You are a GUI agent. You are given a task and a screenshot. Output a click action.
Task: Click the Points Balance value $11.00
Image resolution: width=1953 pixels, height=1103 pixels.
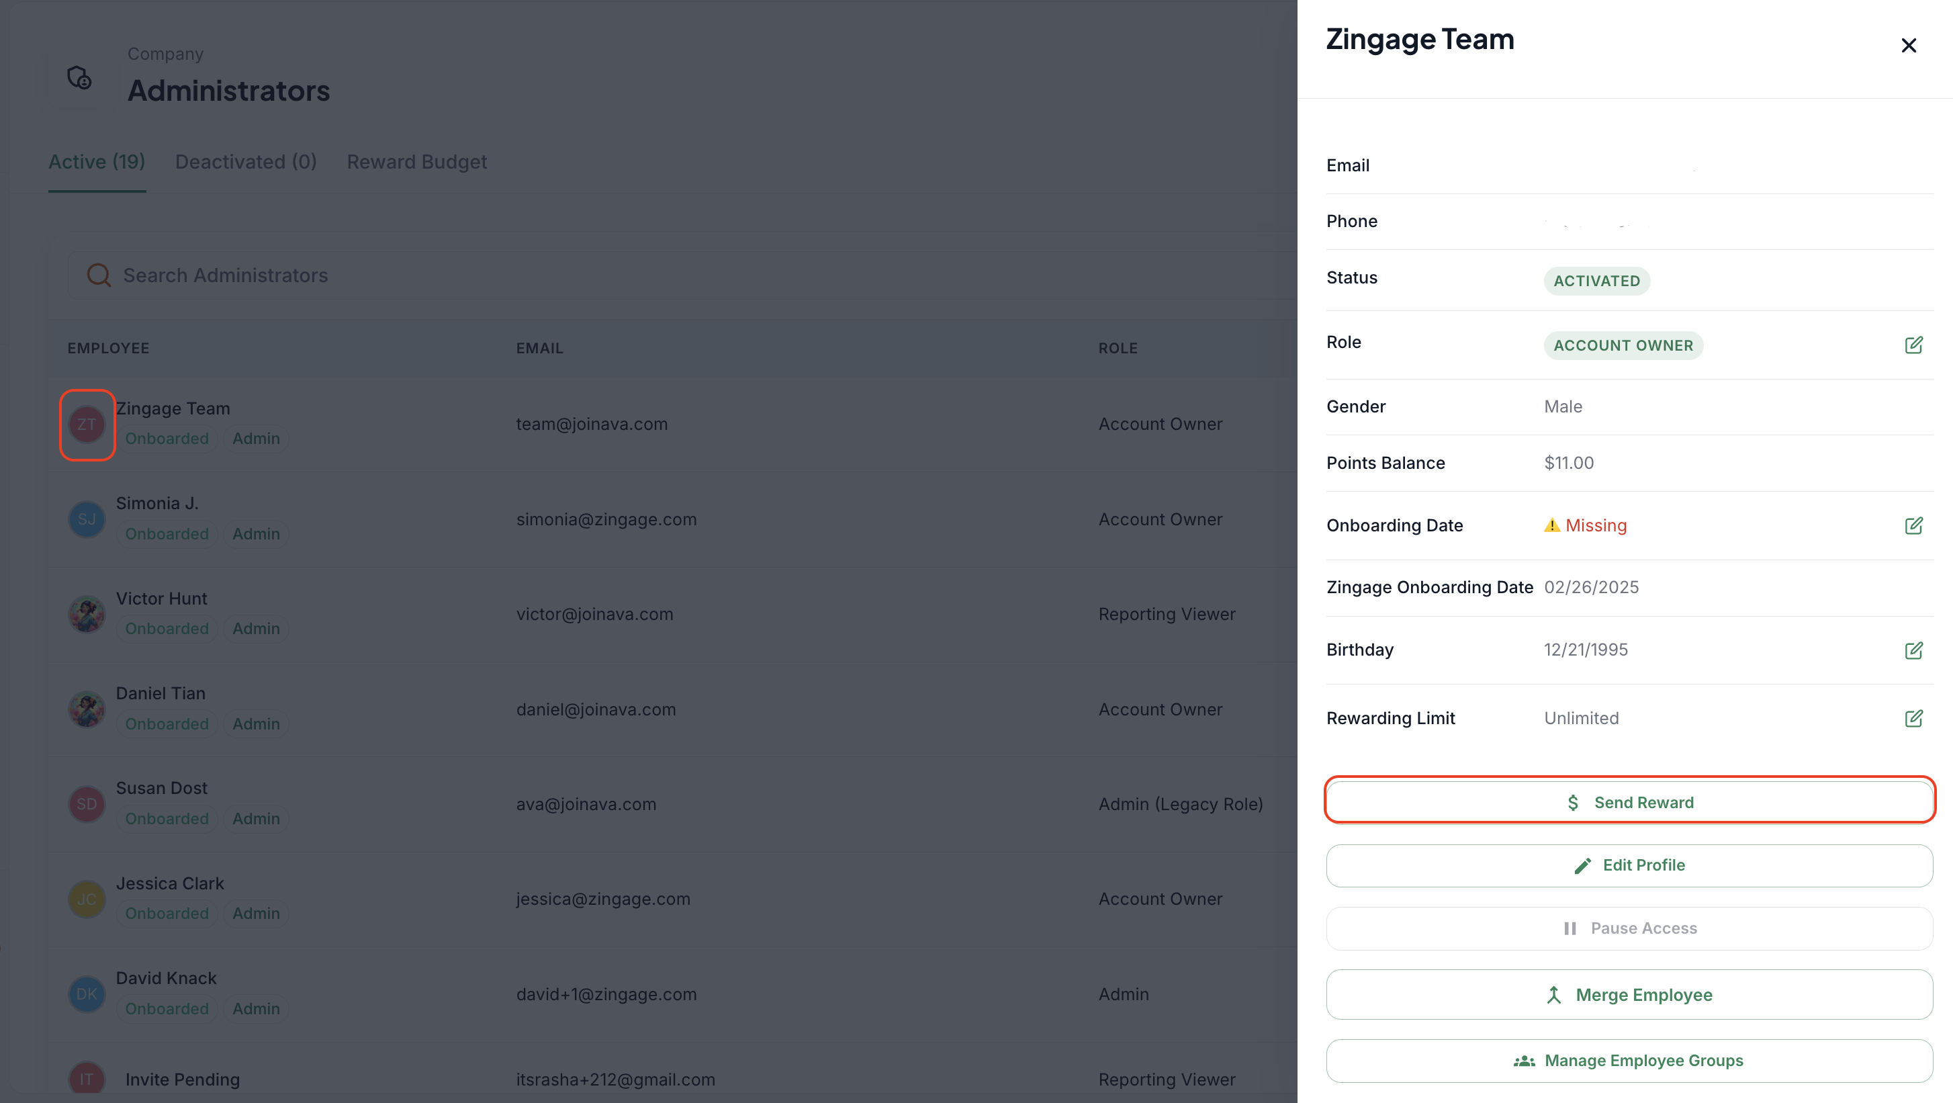pyautogui.click(x=1569, y=462)
